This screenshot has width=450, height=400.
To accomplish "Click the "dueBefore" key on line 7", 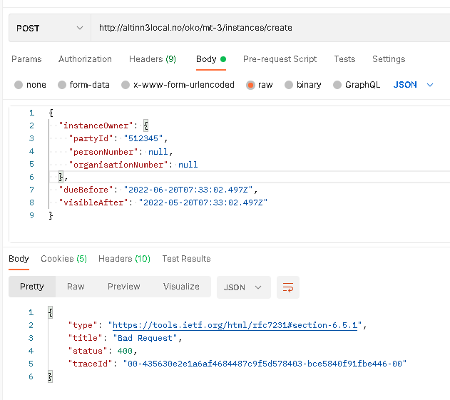I will (x=86, y=190).
